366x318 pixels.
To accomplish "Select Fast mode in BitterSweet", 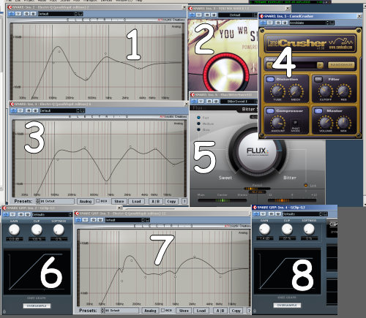I will [198, 118].
